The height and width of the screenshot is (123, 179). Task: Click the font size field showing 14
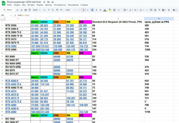click(x=83, y=10)
